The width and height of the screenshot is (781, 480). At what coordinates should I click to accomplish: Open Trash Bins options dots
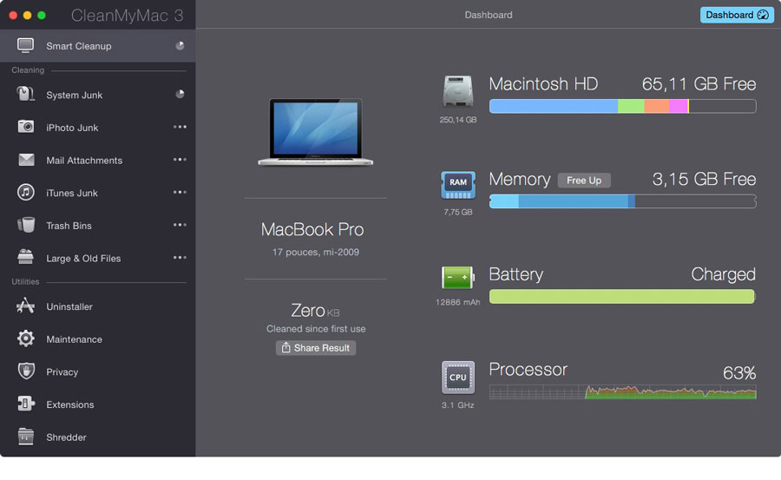tap(180, 225)
